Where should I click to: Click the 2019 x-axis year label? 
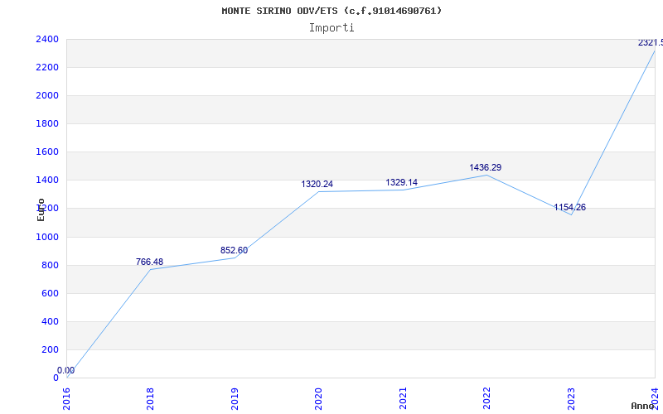[x=235, y=398]
